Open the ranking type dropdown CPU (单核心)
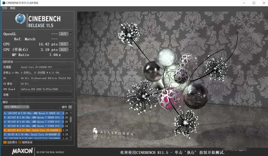This screenshot has height=156, width=268. point(17,107)
